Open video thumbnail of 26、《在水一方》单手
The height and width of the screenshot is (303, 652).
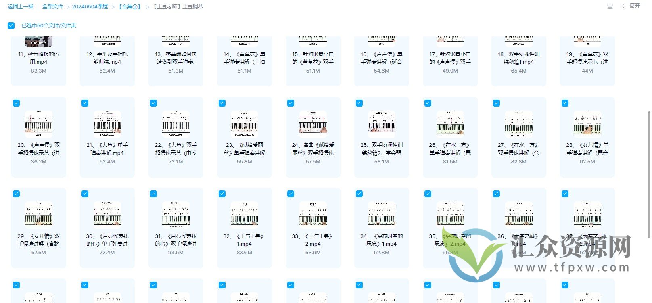point(450,124)
